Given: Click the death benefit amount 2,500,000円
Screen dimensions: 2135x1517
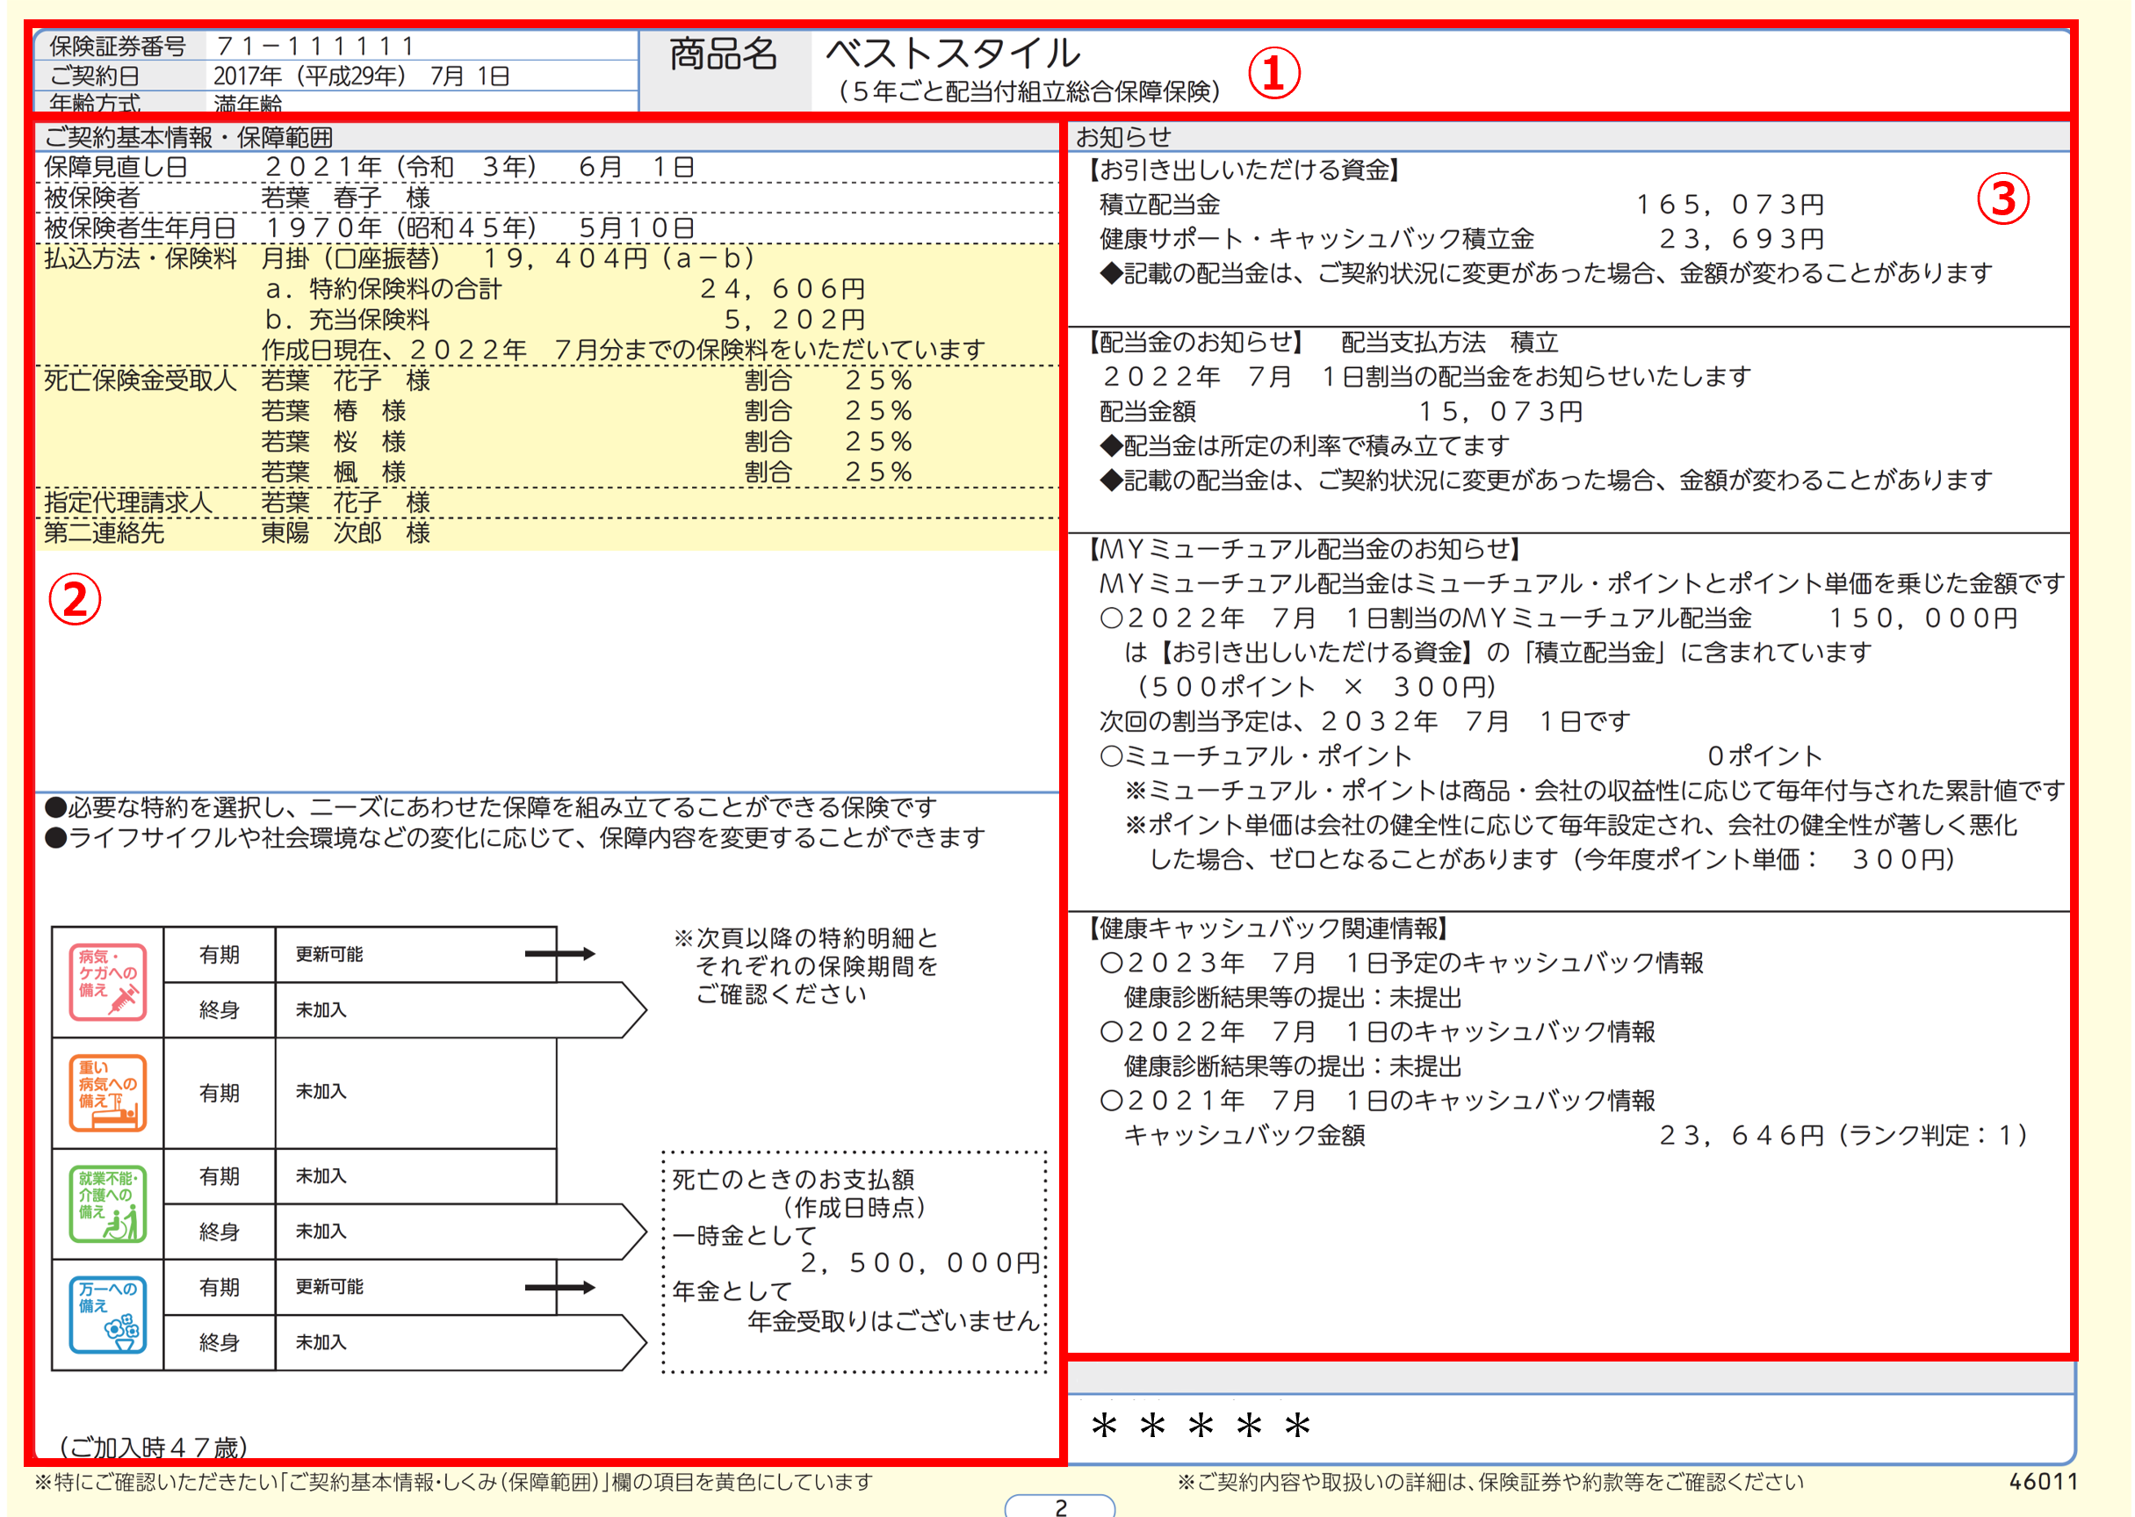Looking at the screenshot, I should pyautogui.click(x=921, y=1263).
